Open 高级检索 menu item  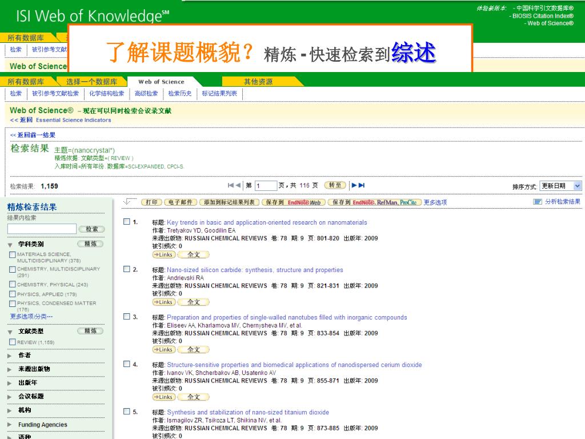146,93
